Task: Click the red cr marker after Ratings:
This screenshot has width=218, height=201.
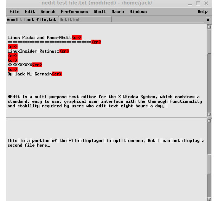Action: point(64,51)
